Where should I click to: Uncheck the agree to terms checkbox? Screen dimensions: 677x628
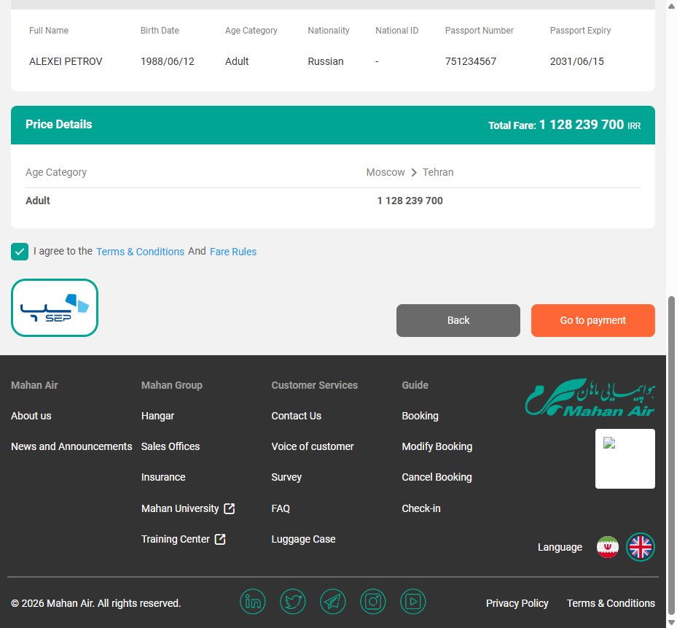20,252
